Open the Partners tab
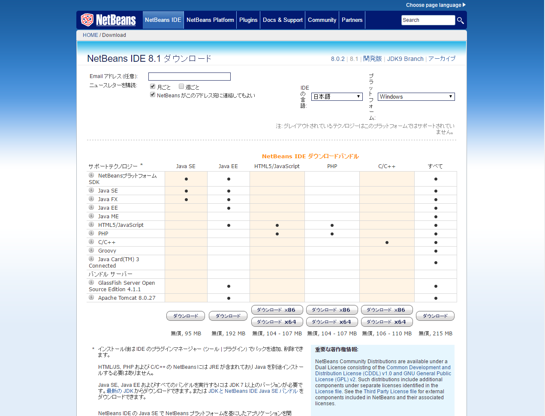The width and height of the screenshot is (545, 416). coord(352,20)
